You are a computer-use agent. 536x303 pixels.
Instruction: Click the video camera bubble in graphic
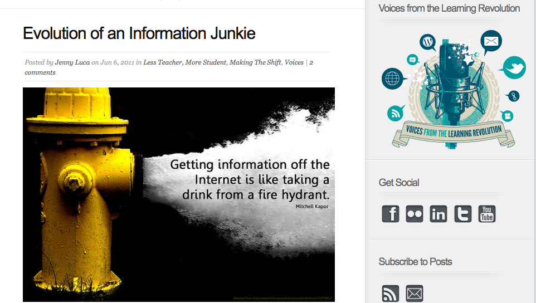point(506,115)
